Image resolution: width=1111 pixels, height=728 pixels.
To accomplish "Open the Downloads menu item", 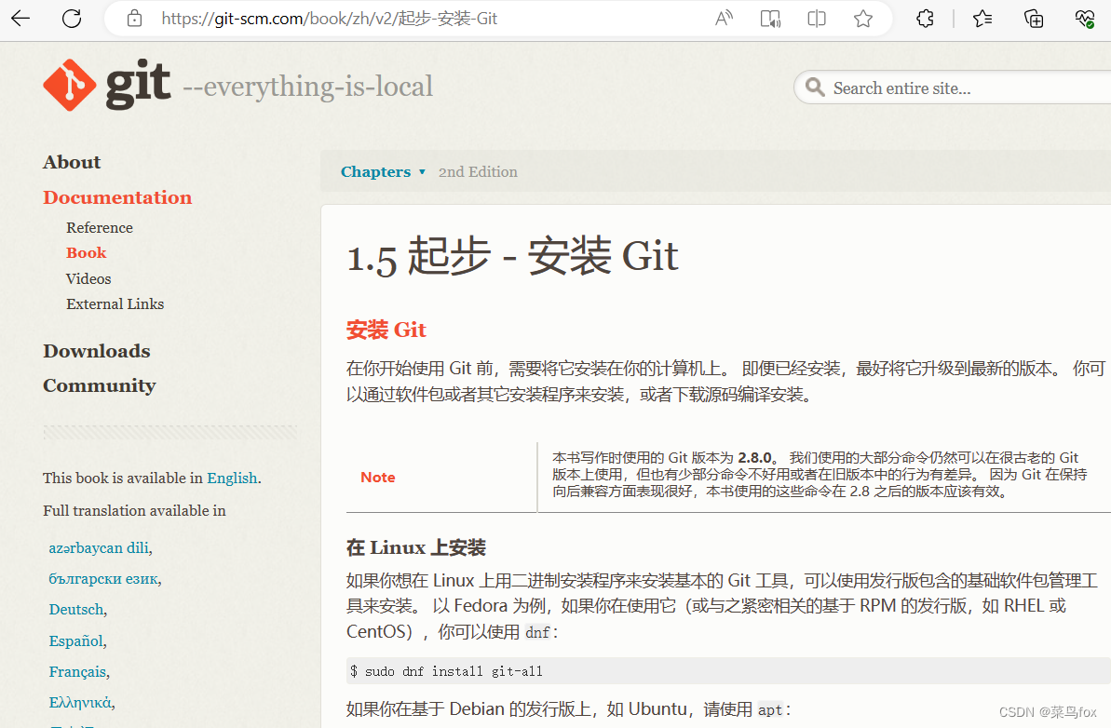I will [x=96, y=351].
